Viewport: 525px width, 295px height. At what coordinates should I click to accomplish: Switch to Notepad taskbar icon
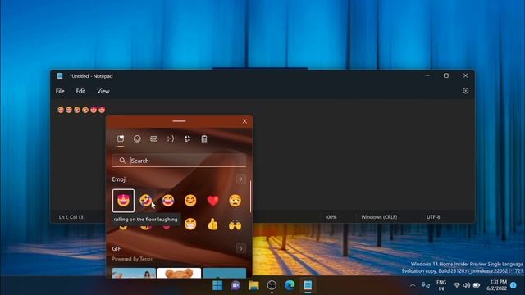(308, 285)
